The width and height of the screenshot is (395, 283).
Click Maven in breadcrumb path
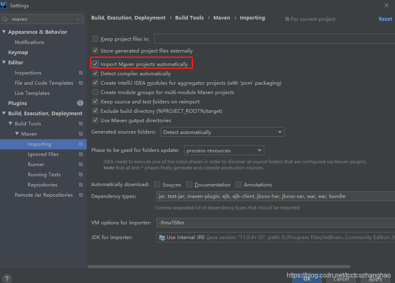coord(222,18)
